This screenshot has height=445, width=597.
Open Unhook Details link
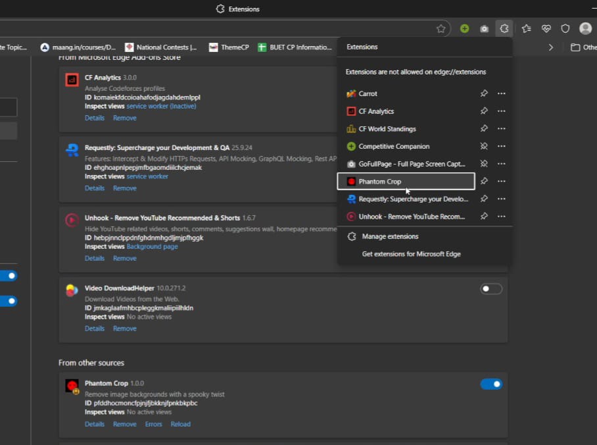pos(95,258)
